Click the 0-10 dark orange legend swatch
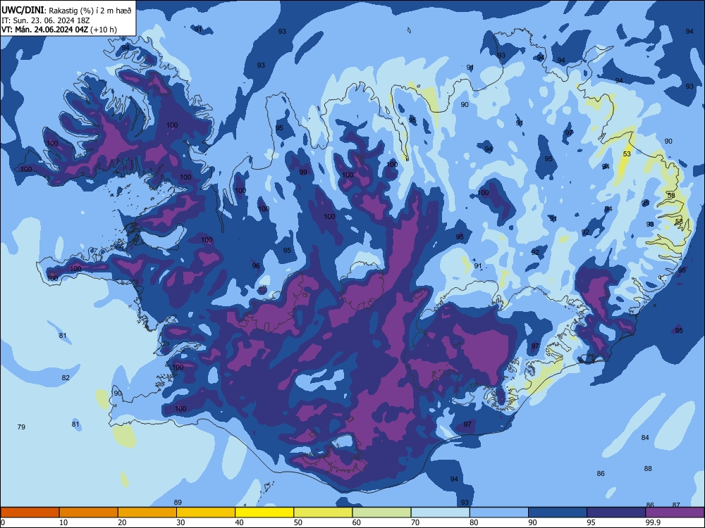 point(30,513)
